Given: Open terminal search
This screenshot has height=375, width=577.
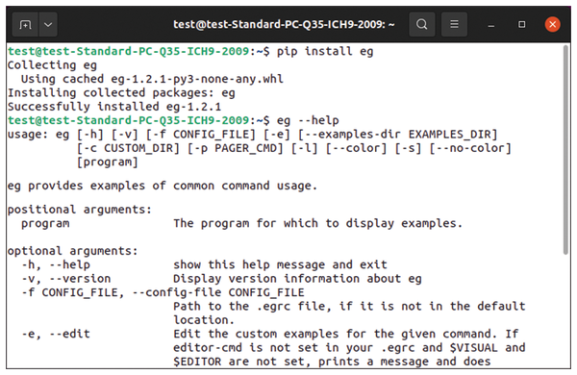Looking at the screenshot, I should point(422,25).
